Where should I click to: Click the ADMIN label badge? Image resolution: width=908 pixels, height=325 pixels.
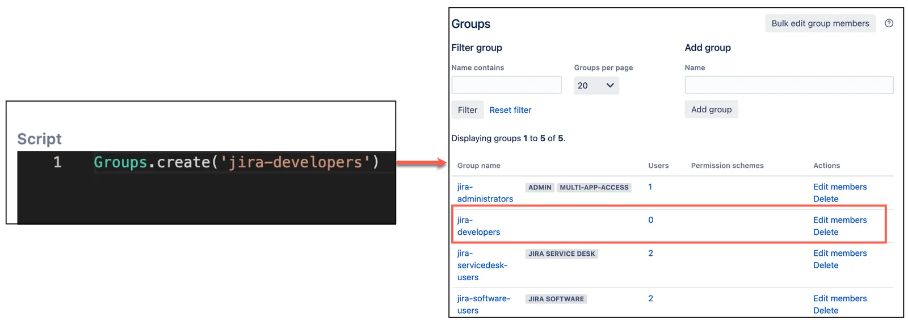[x=540, y=187]
